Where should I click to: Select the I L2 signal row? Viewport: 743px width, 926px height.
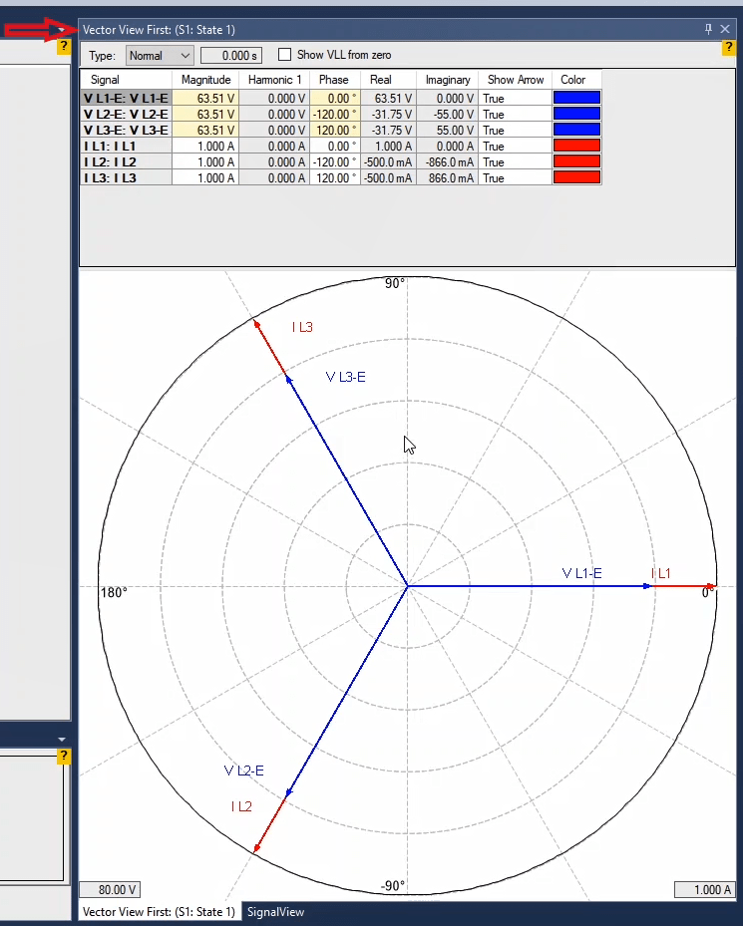pos(126,161)
